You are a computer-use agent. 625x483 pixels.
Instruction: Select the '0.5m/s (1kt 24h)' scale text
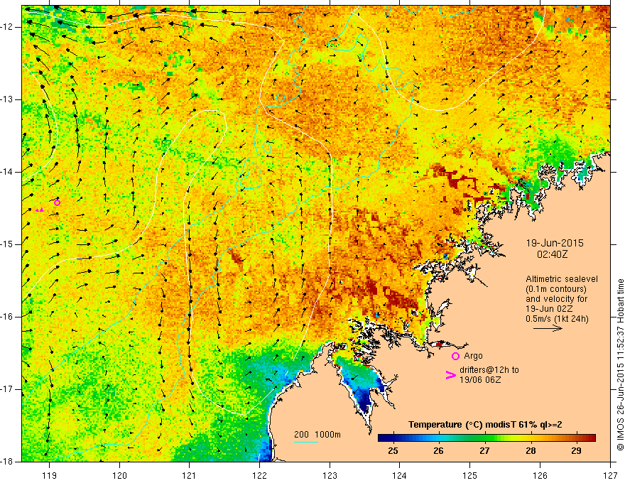pos(557,319)
